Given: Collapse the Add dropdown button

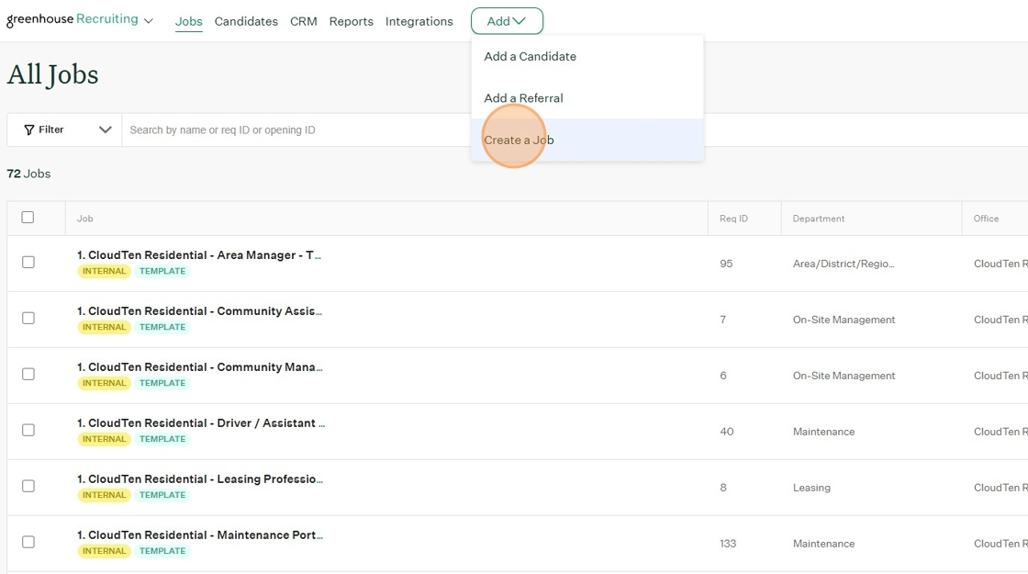Looking at the screenshot, I should pyautogui.click(x=507, y=21).
